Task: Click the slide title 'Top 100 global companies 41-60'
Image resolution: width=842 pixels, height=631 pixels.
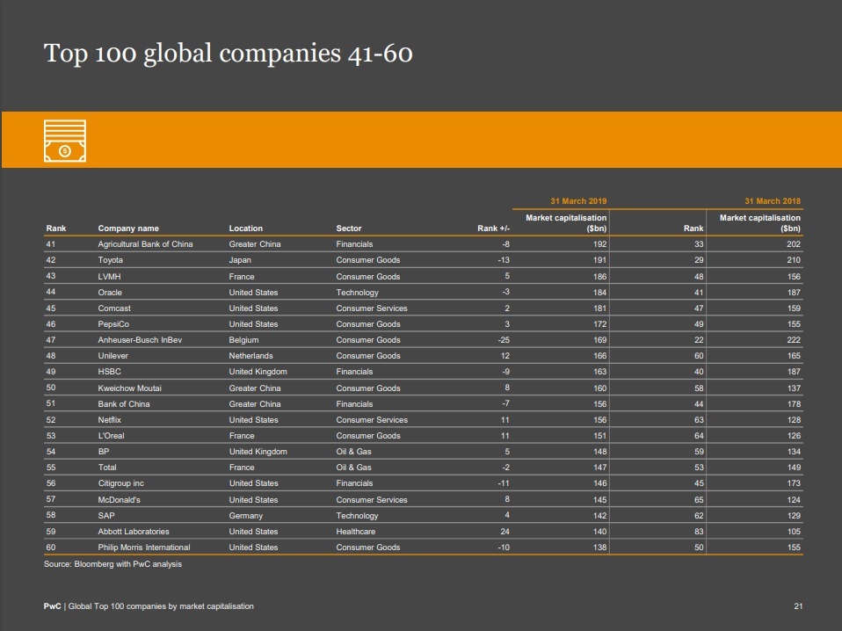Action: (x=228, y=54)
